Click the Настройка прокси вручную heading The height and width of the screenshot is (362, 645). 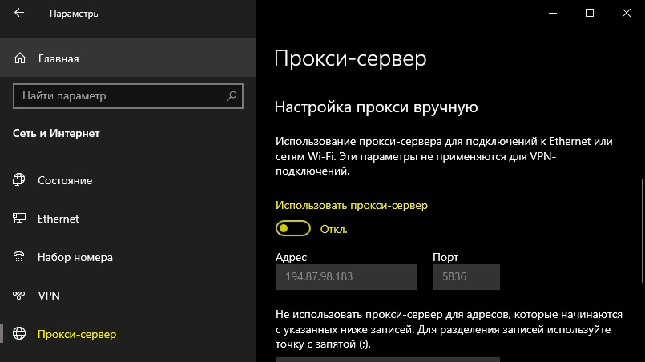point(376,107)
